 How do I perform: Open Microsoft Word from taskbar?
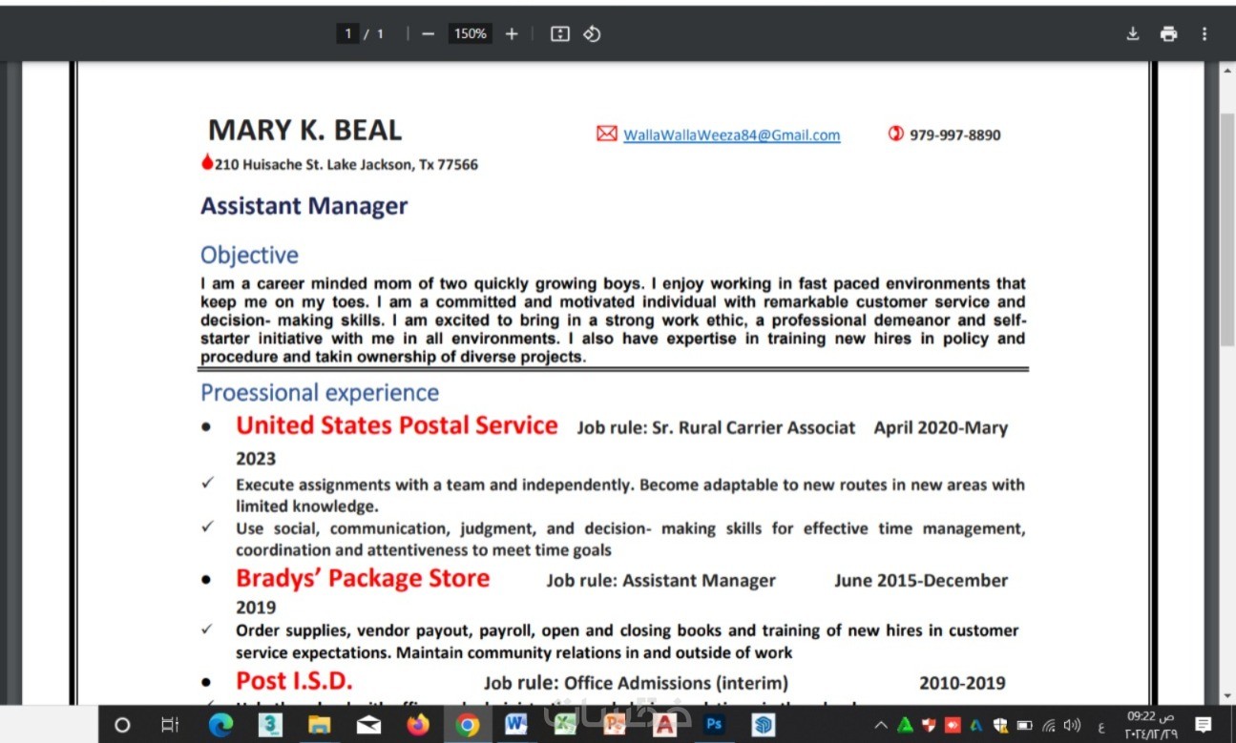click(516, 725)
